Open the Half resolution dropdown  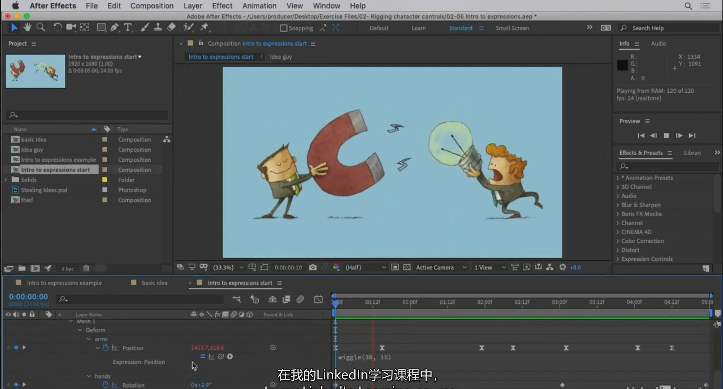pos(366,267)
